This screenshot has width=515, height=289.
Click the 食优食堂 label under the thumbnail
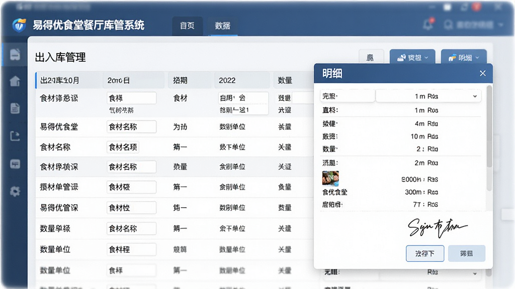click(x=334, y=192)
